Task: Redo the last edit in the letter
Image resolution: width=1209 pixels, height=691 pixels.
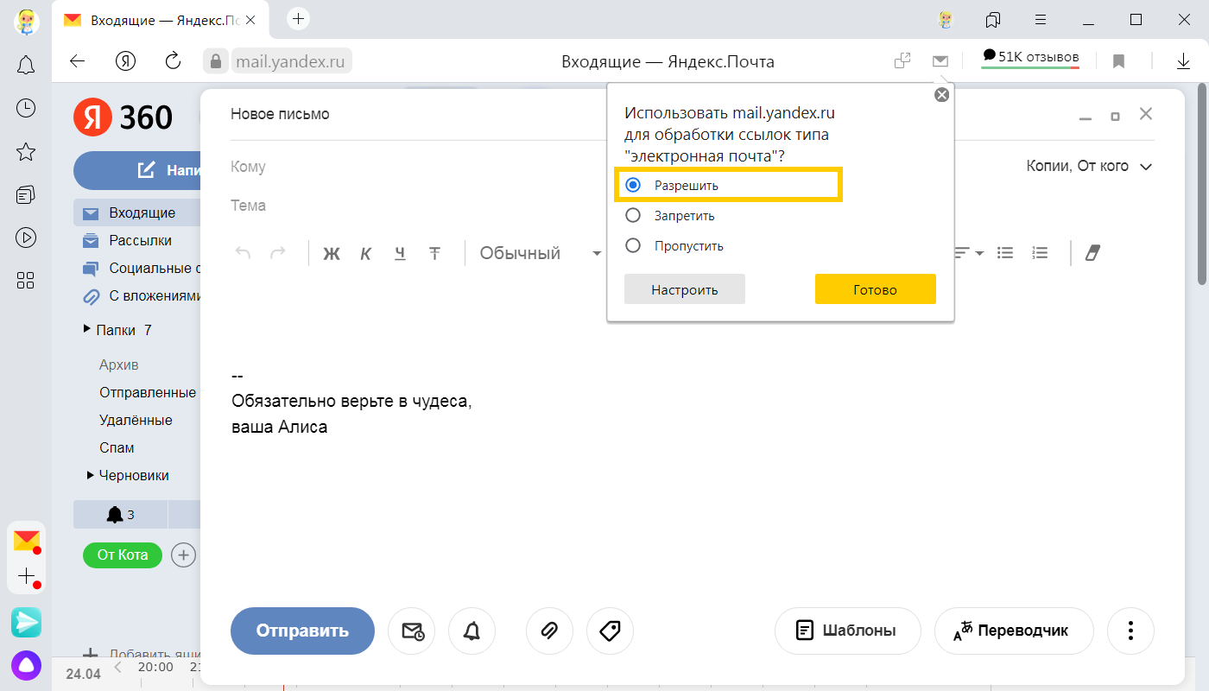Action: pos(278,253)
